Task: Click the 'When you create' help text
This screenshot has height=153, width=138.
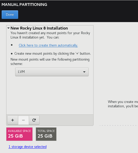Action: [121, 102]
